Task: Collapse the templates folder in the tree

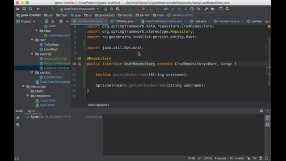Action: [28, 96]
